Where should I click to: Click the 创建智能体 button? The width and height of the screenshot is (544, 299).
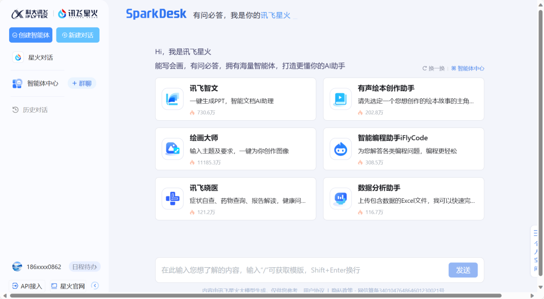31,35
